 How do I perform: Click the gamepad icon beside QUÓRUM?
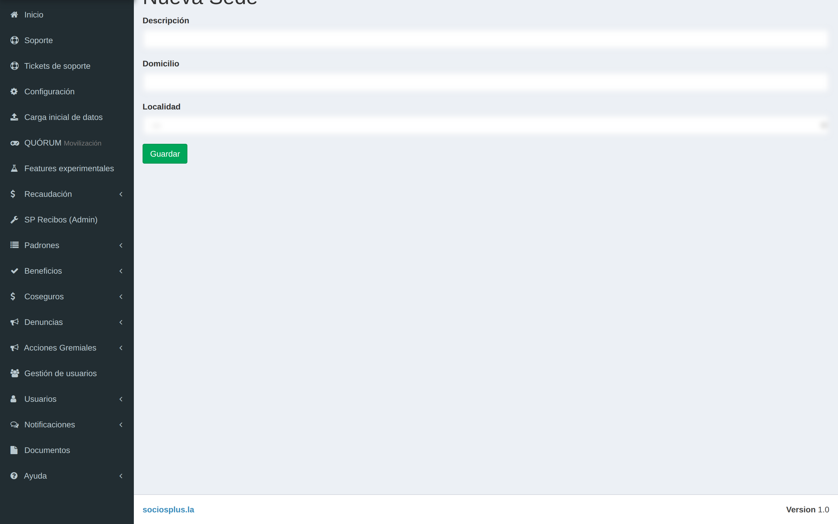pyautogui.click(x=15, y=143)
